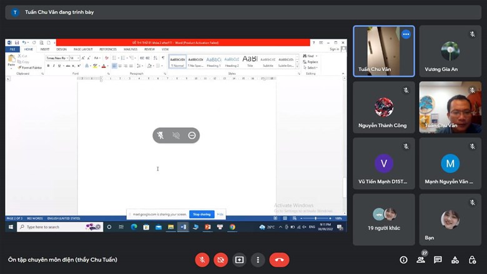Open the chat panel icon
The height and width of the screenshot is (274, 487).
pos(438,260)
